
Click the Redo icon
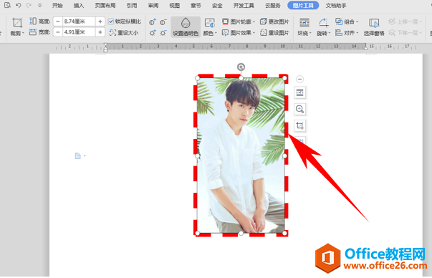coord(29,5)
